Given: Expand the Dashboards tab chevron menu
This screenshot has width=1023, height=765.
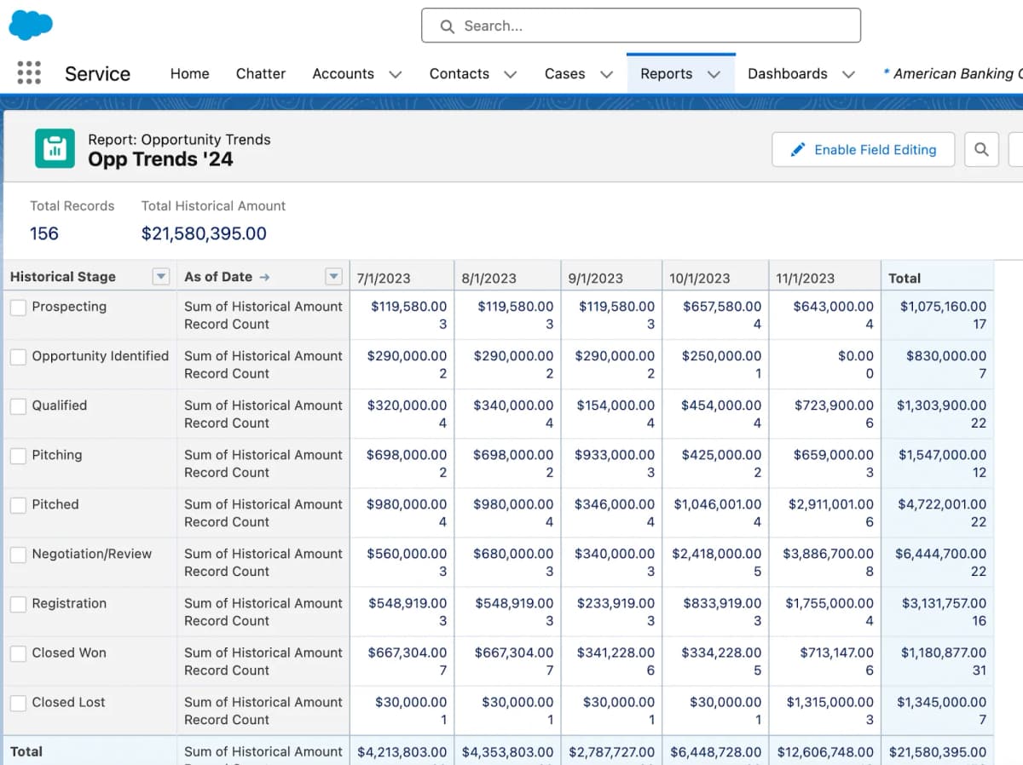Looking at the screenshot, I should [x=849, y=74].
